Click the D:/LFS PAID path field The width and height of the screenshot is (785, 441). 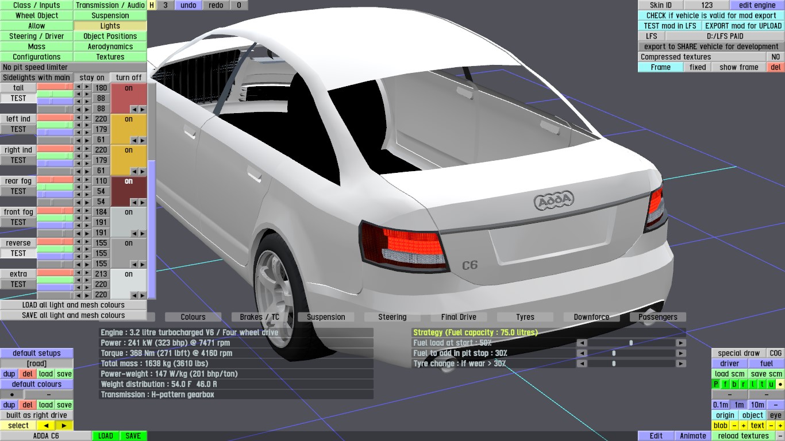pos(725,36)
